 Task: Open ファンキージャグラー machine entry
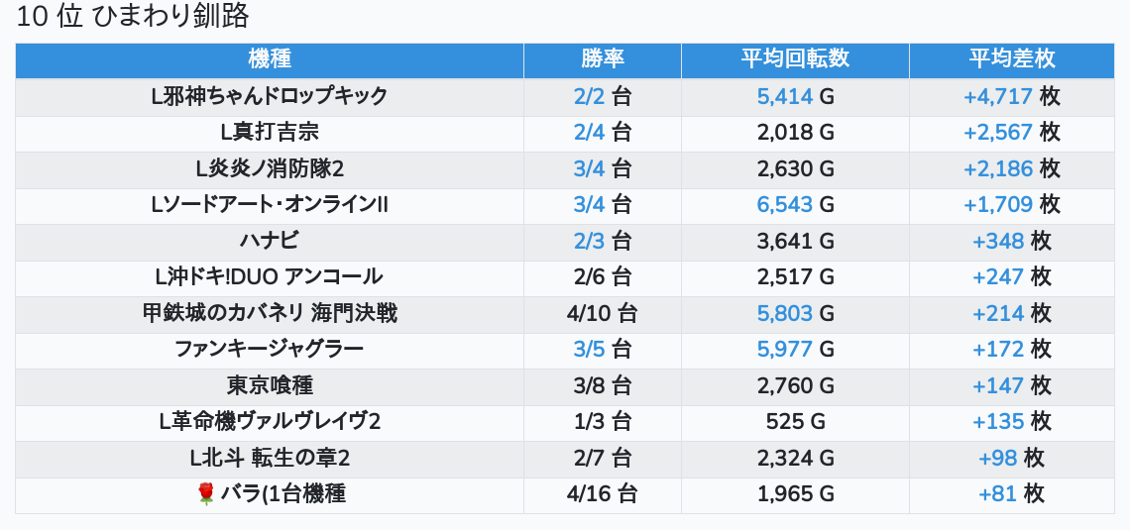coord(270,350)
